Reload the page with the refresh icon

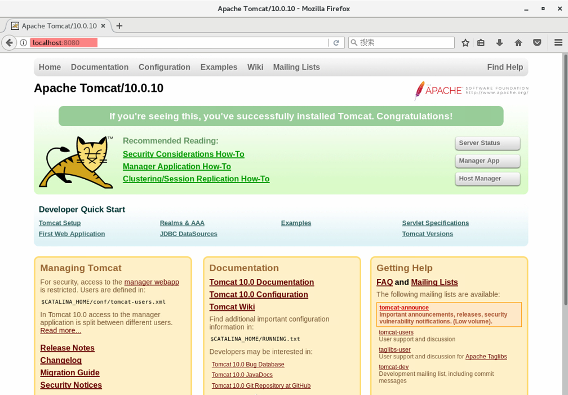[x=336, y=43]
